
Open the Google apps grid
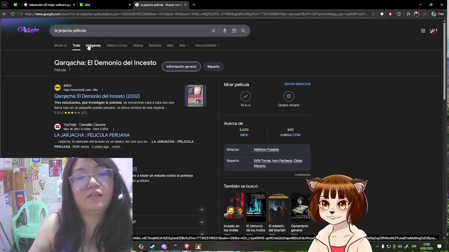[423, 31]
